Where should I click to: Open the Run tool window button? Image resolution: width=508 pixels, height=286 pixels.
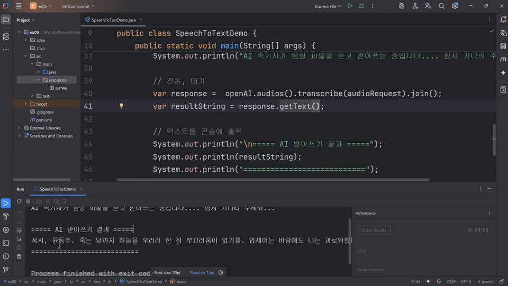(6, 203)
